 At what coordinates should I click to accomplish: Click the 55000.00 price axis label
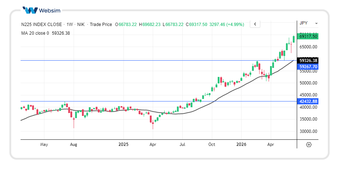click(x=308, y=71)
